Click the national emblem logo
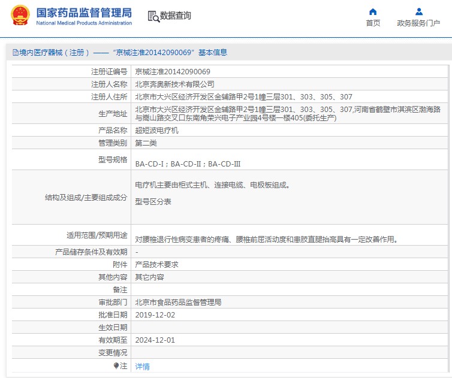The image size is (452, 378). (x=19, y=16)
